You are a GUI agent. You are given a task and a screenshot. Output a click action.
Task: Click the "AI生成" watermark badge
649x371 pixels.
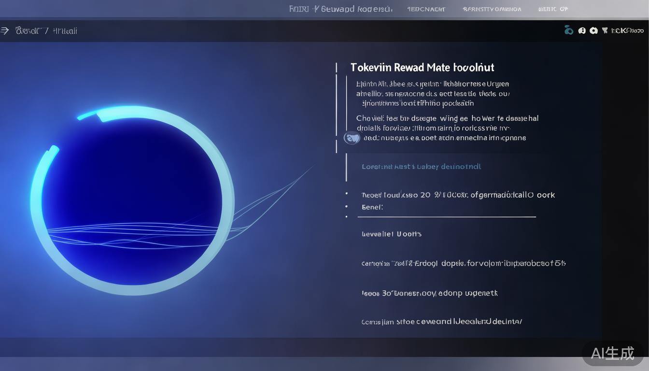click(x=612, y=353)
